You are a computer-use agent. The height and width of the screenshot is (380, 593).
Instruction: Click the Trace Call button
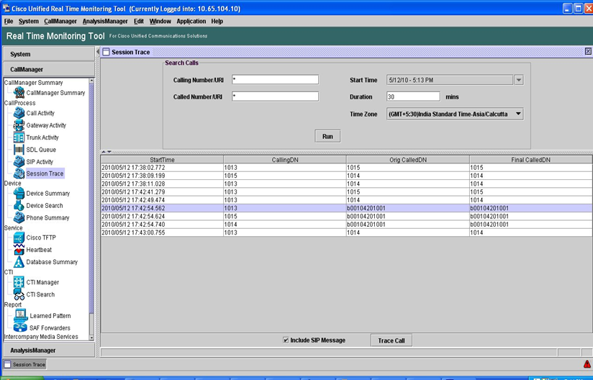point(391,340)
